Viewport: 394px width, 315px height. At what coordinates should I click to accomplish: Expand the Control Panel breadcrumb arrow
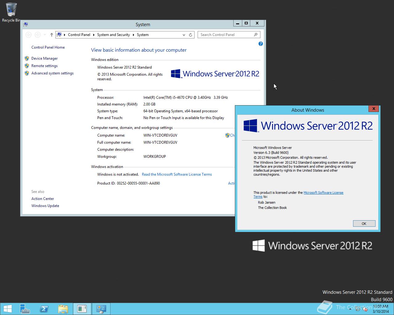pos(93,35)
